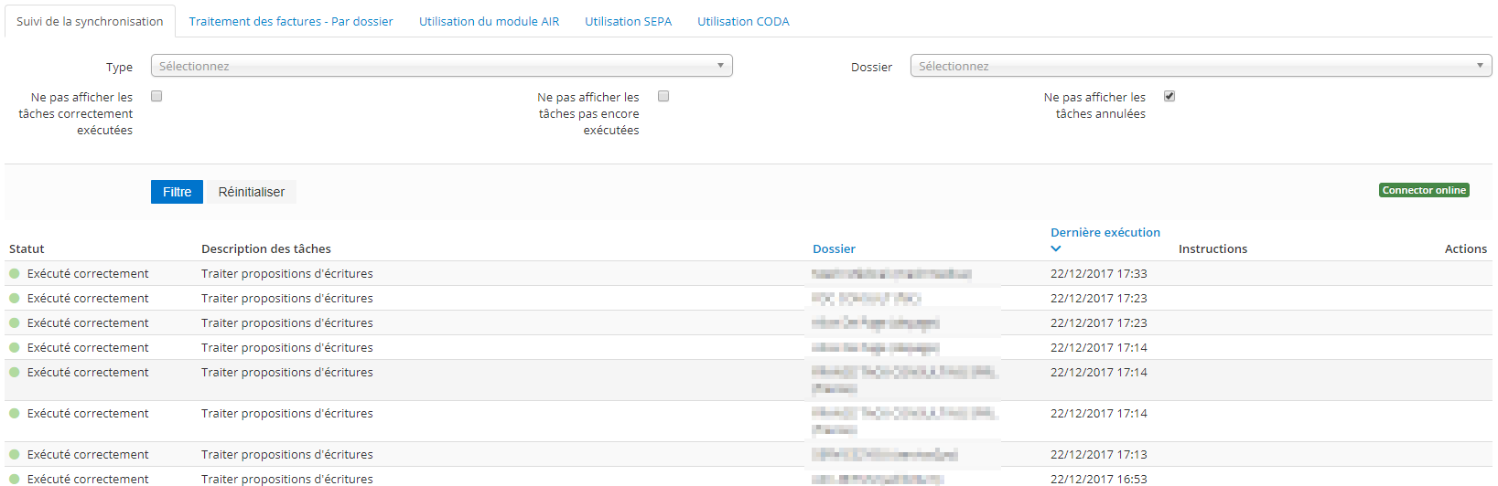Click status dot of 17:13 task row
This screenshot has height=486, width=1498.
pyautogui.click(x=15, y=455)
